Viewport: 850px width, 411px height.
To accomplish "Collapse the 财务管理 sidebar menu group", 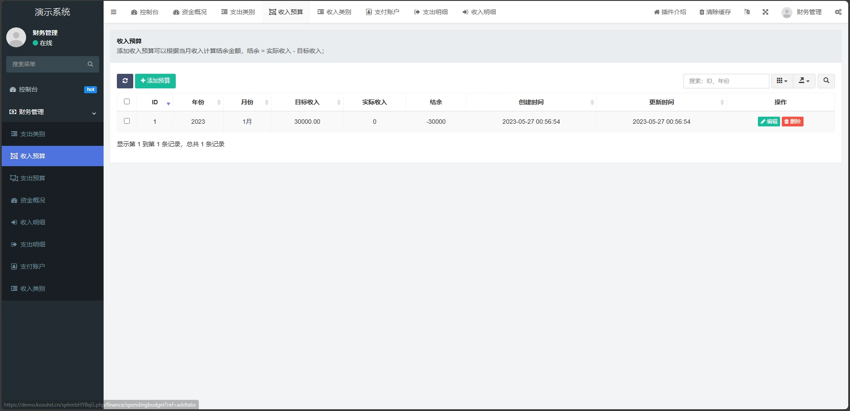I will pyautogui.click(x=53, y=112).
